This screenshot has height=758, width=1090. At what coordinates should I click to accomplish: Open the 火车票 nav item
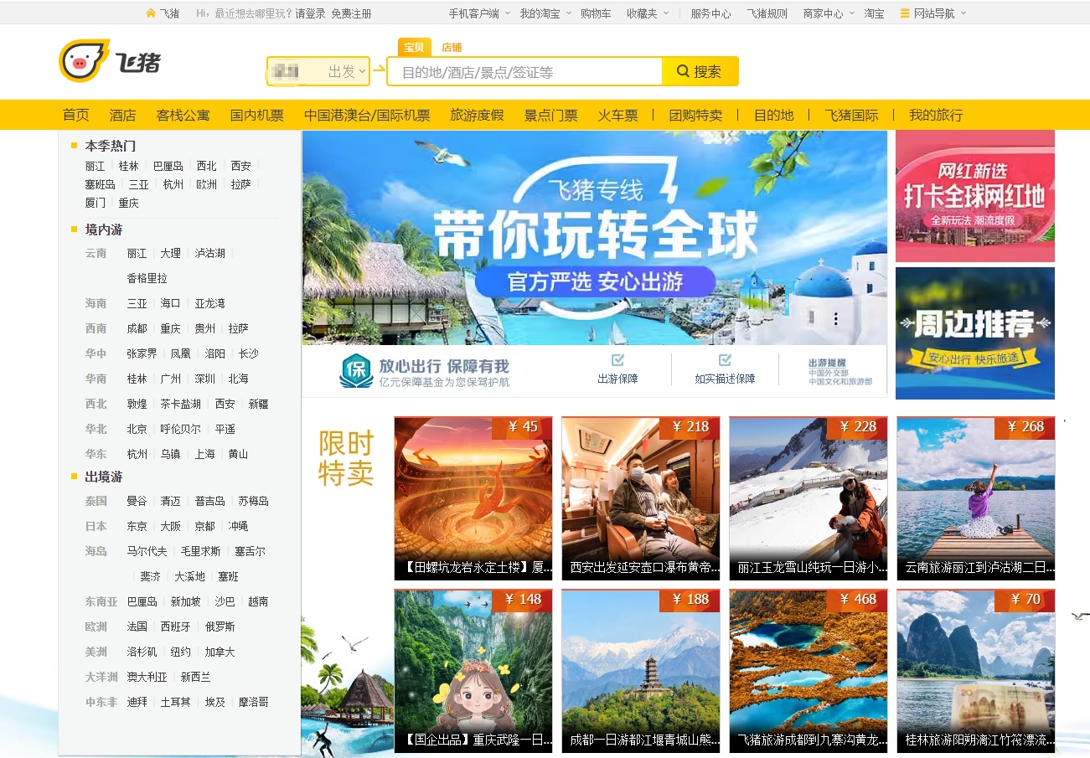click(x=618, y=116)
